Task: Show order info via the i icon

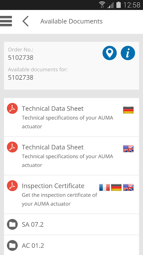Action: tap(128, 53)
